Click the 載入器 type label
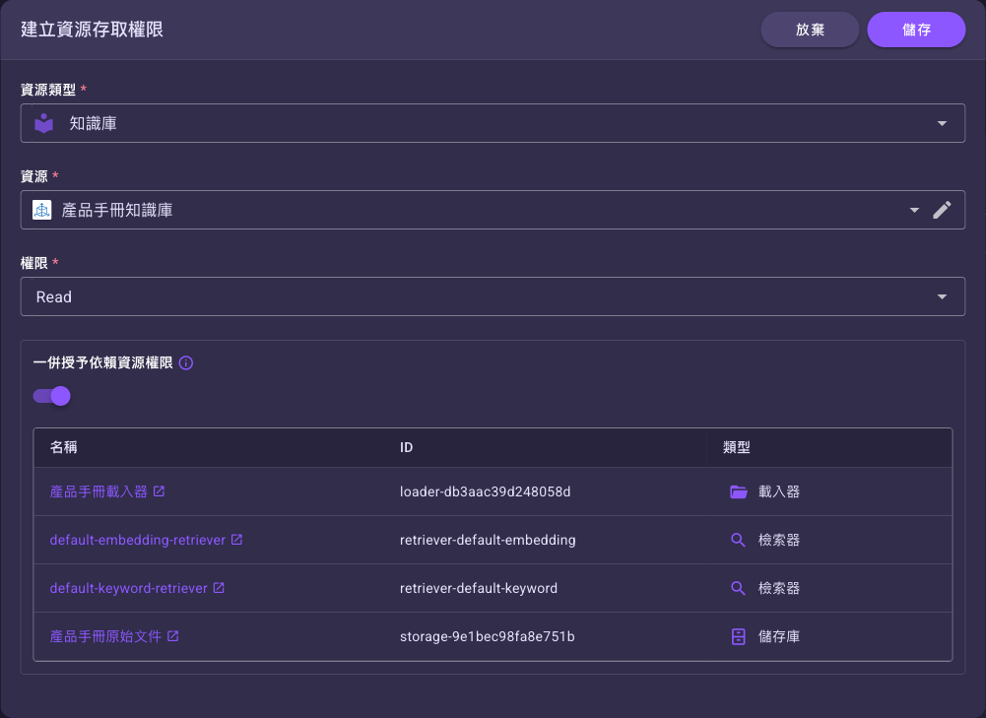This screenshot has height=718, width=986. pos(779,491)
